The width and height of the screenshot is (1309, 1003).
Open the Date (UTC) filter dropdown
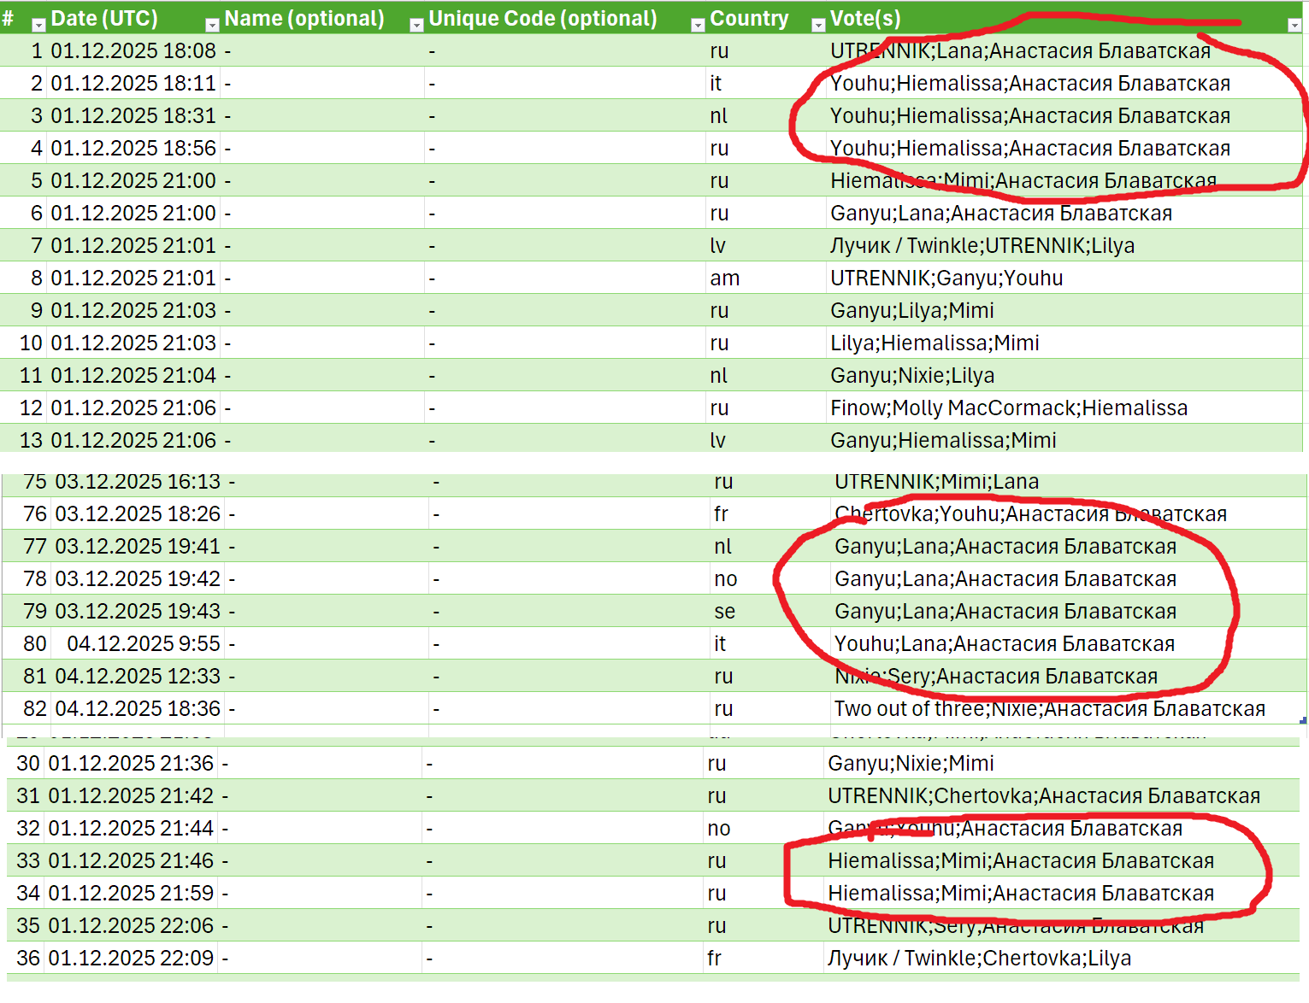[x=212, y=25]
